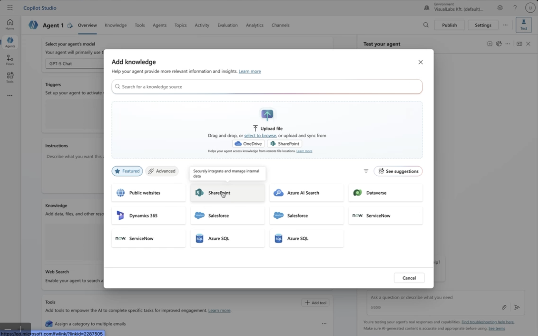The height and width of the screenshot is (336, 538).
Task: Switch to the Activity tab
Action: click(x=202, y=25)
